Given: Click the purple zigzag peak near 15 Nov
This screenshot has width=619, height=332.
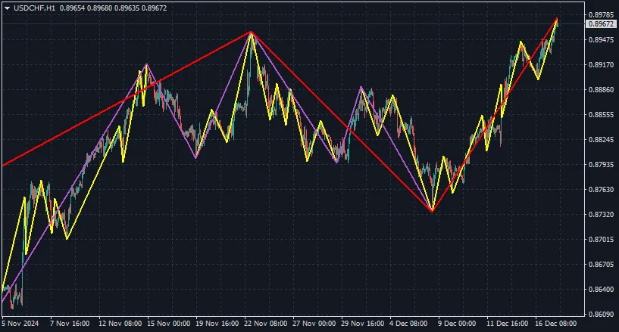Looking at the screenshot, I should (147, 65).
